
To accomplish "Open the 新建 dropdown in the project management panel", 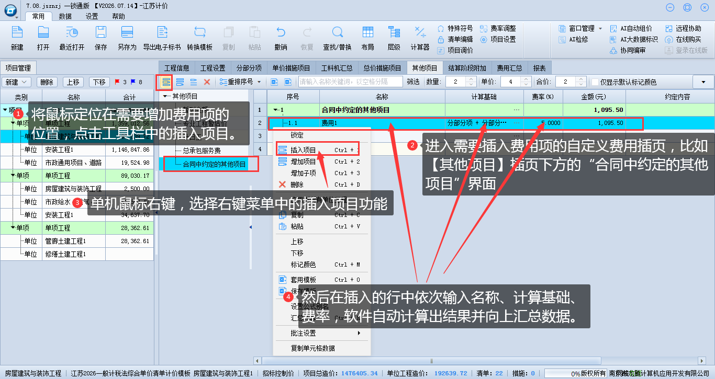I will coord(17,82).
